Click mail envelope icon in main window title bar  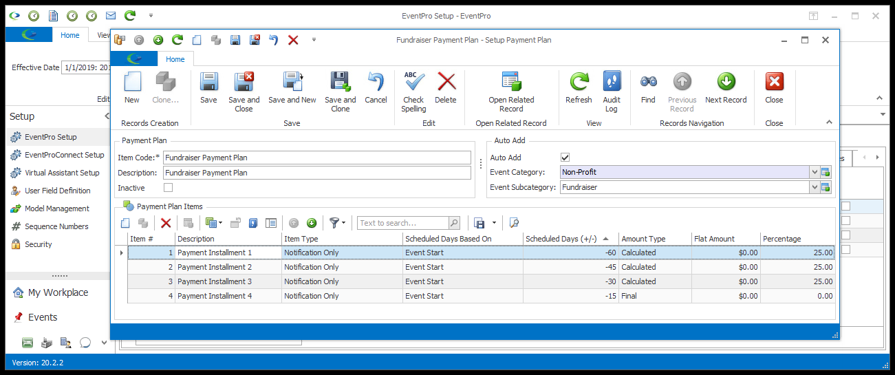click(x=110, y=15)
